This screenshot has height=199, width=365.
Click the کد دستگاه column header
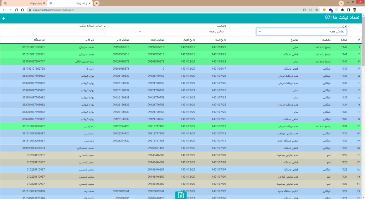tap(39, 39)
